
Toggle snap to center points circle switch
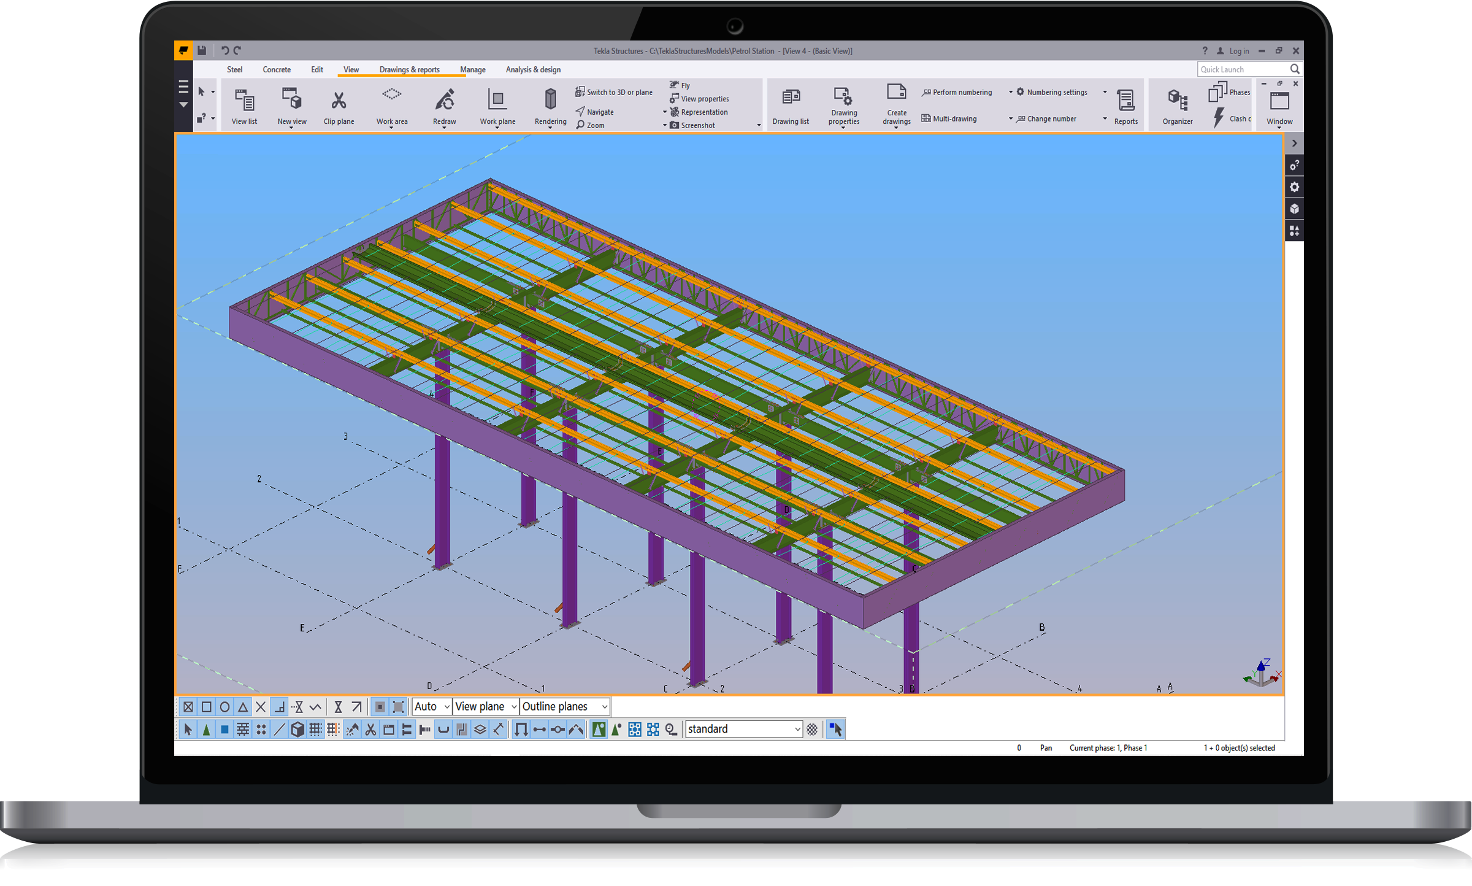pyautogui.click(x=224, y=707)
